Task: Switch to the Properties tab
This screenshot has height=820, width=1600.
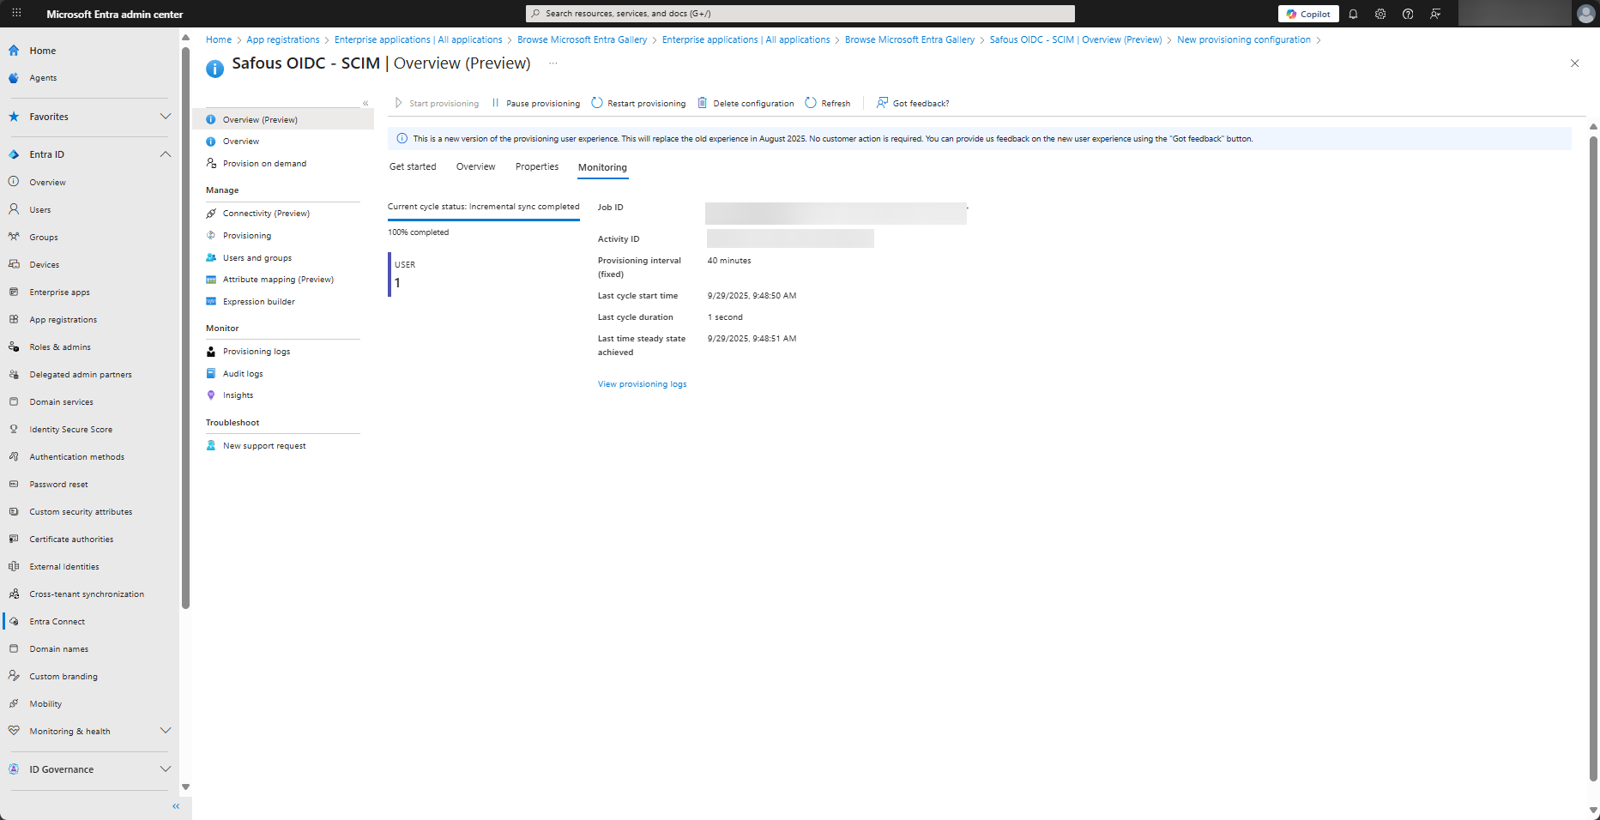Action: [x=537, y=167]
